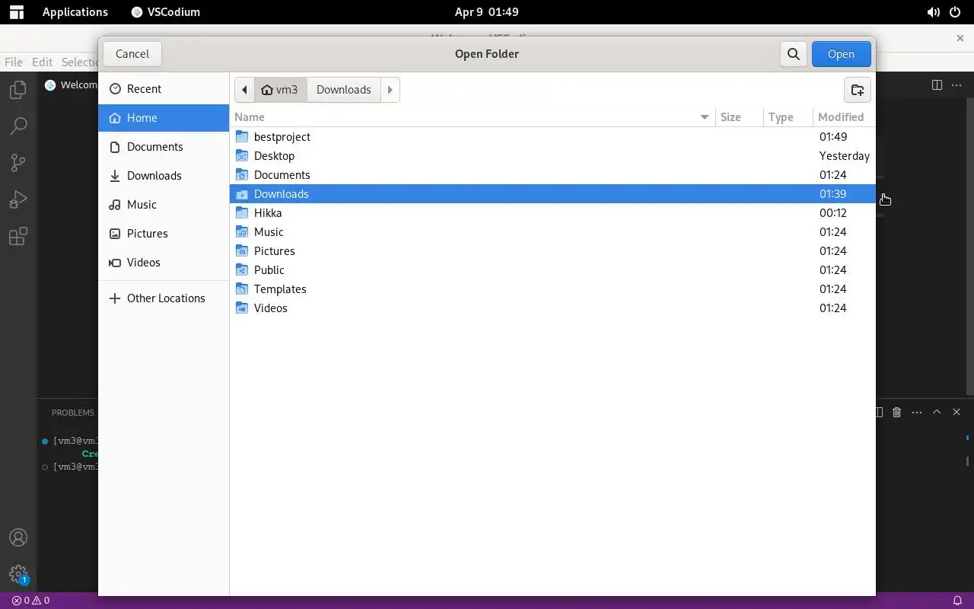Viewport: 974px width, 609px height.
Task: Select Pictures in the sidebar
Action: click(164, 234)
